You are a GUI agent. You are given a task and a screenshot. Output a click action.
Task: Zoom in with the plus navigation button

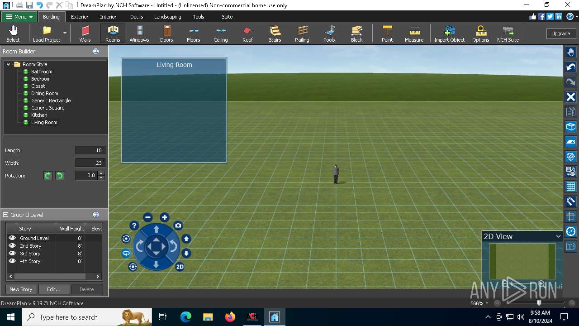[x=165, y=217]
